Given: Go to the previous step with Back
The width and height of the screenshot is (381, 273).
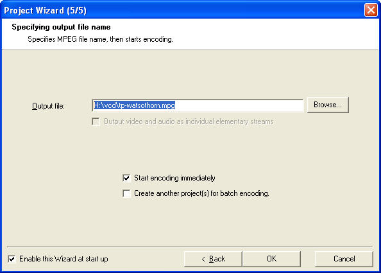Looking at the screenshot, I should [213, 259].
